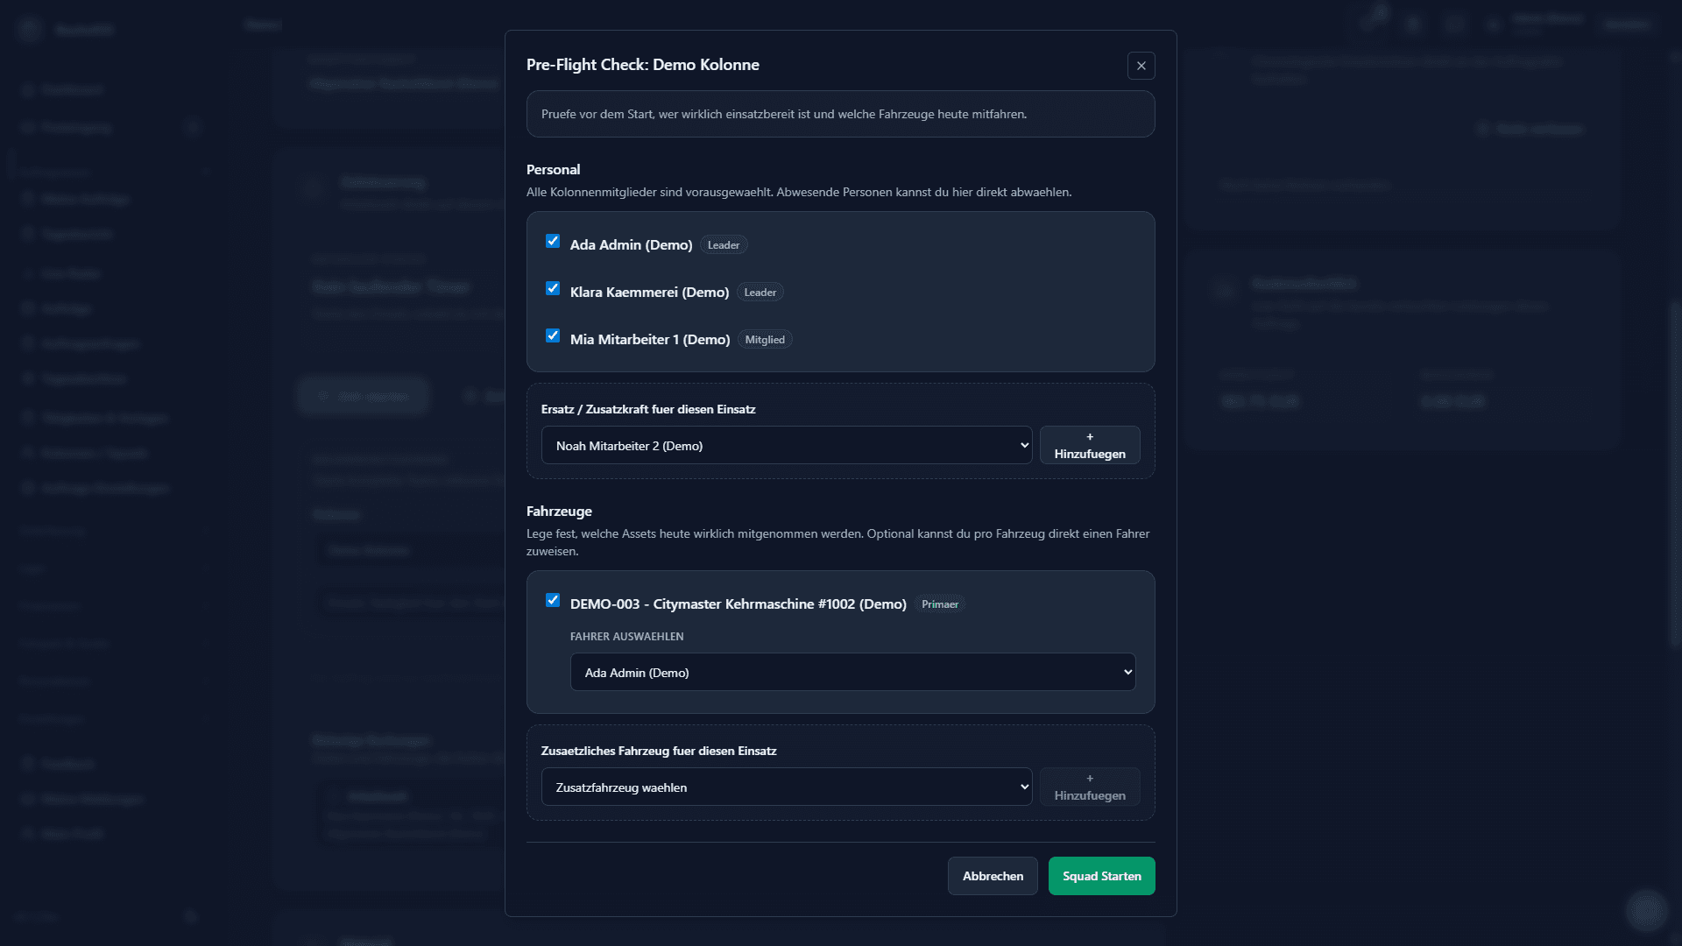Click the Leader badge beside Klara Kaemmerei
The height and width of the screenshot is (946, 1682).
click(x=760, y=293)
